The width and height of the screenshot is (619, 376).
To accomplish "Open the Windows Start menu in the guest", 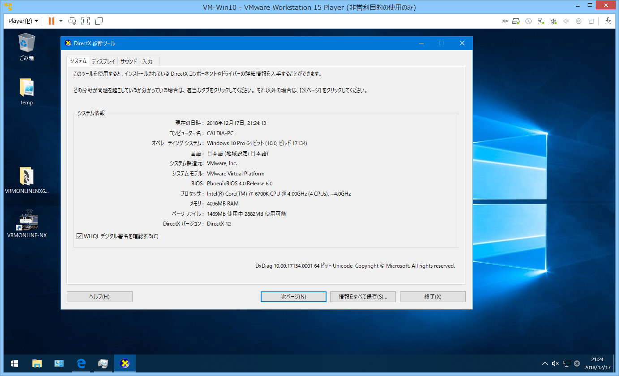I will pos(13,363).
